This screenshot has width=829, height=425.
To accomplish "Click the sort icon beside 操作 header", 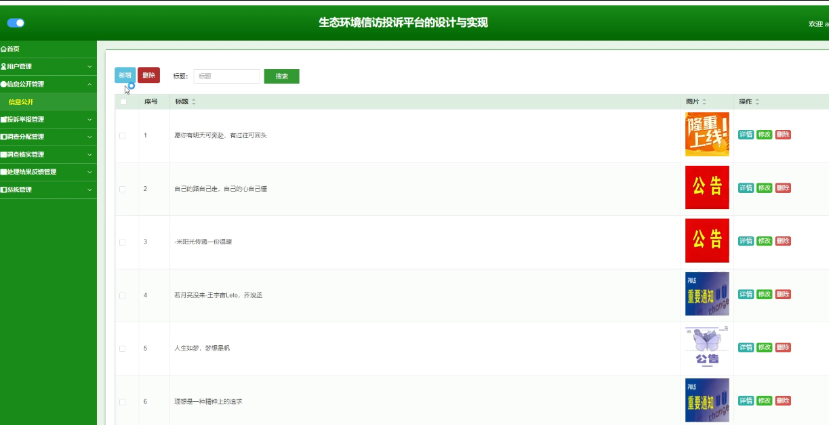I will pos(758,102).
